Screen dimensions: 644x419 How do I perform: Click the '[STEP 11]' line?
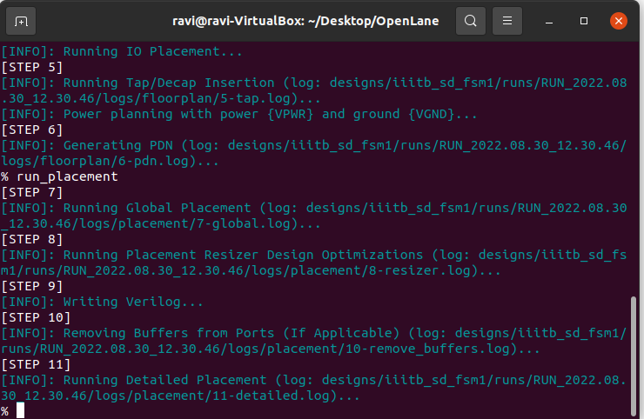37,364
